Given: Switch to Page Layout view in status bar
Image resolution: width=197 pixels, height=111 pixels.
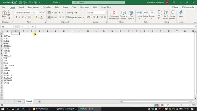Looking at the screenshot, I should tap(162, 105).
